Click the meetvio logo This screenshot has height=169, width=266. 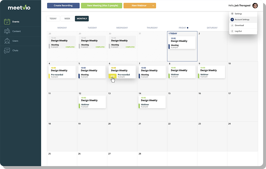[x=19, y=7]
